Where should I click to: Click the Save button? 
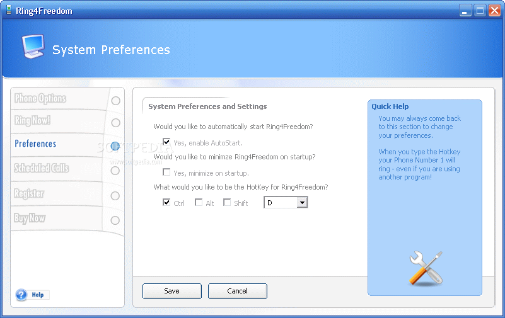point(172,291)
